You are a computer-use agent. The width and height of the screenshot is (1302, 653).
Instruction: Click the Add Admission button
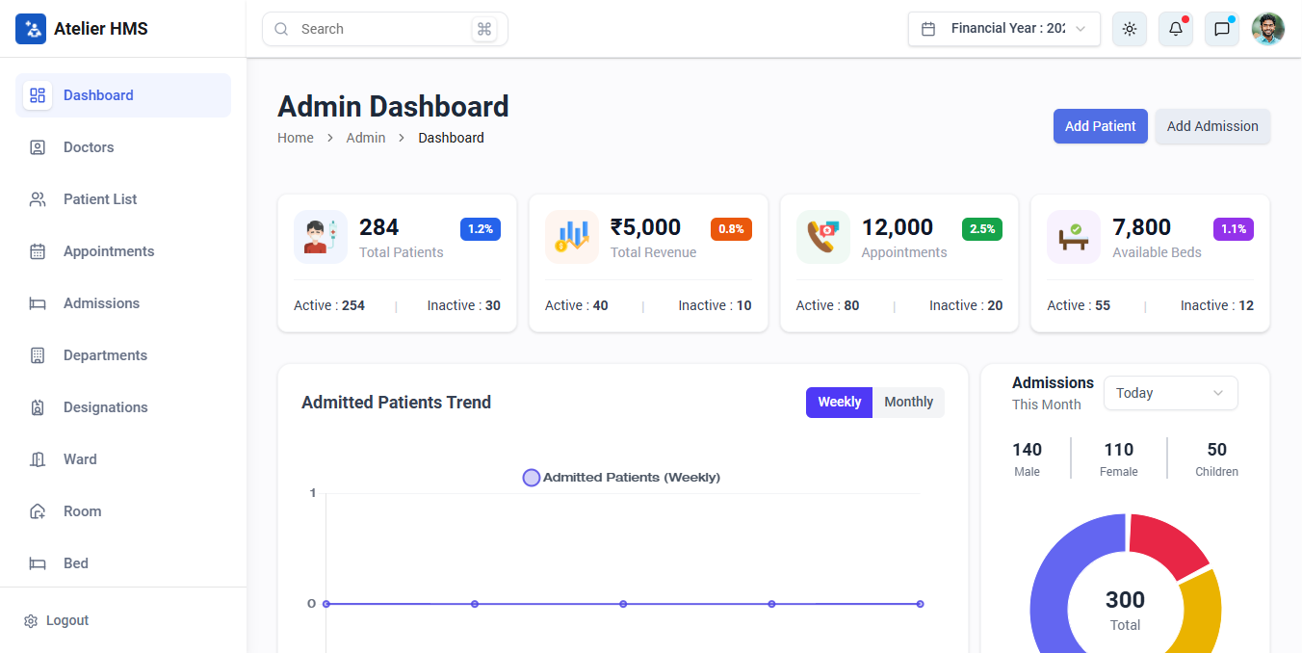(1212, 126)
